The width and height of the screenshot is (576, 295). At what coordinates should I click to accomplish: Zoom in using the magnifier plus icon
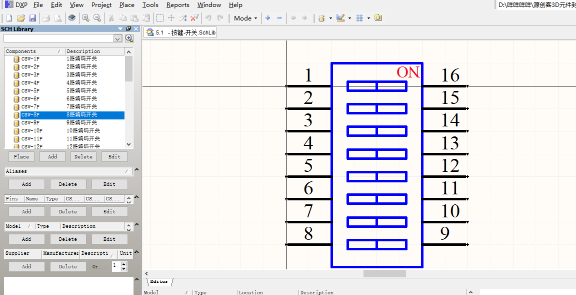click(x=86, y=18)
